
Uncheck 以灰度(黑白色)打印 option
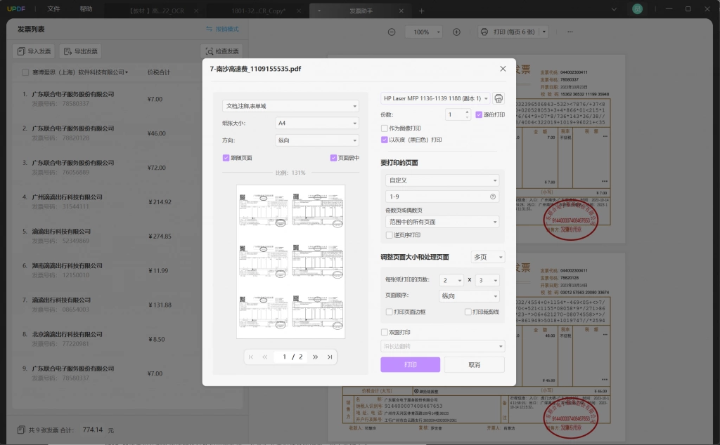point(385,140)
